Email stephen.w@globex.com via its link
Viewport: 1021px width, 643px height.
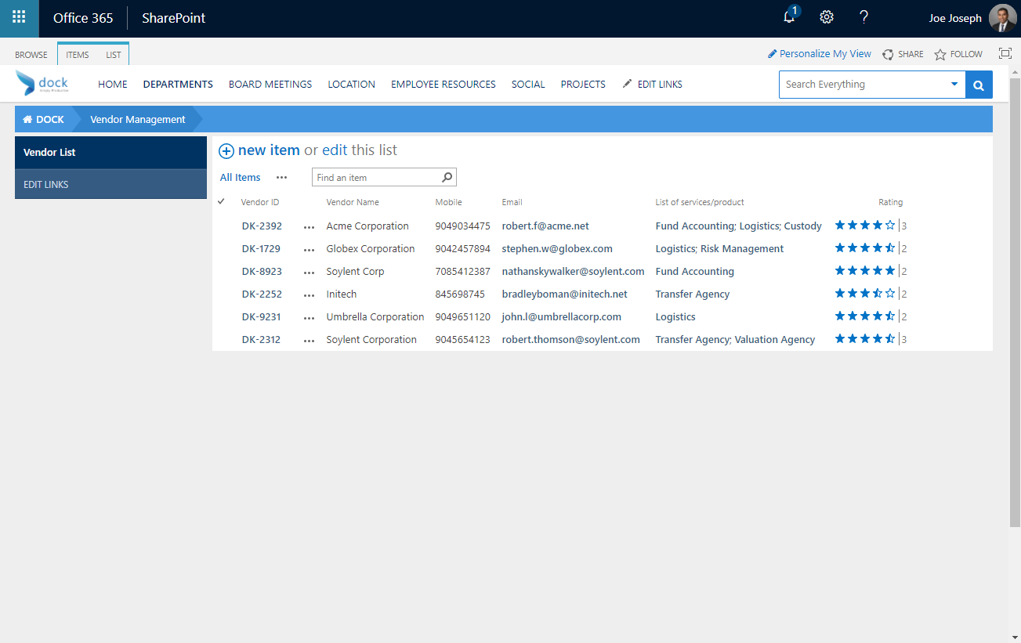pos(557,248)
